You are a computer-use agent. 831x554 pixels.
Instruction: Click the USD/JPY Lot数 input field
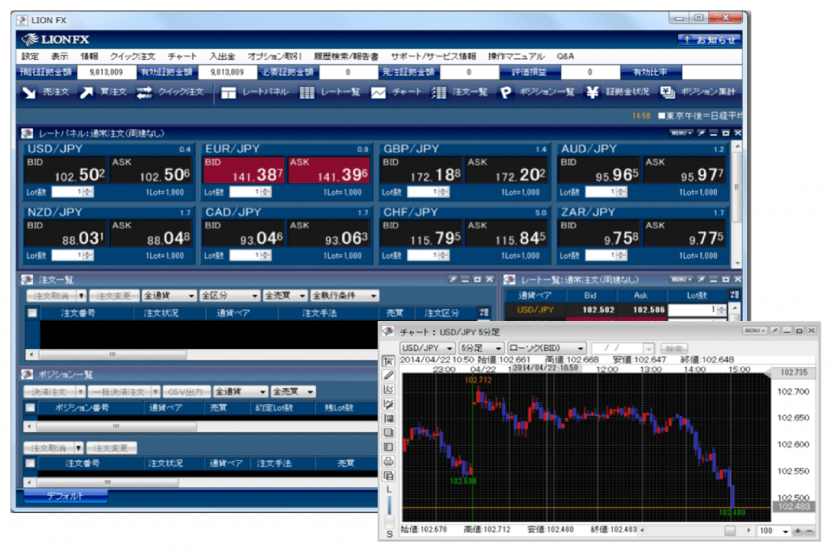click(68, 192)
